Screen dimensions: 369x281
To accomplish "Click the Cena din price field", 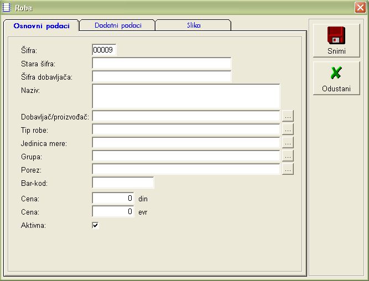I will (113, 197).
